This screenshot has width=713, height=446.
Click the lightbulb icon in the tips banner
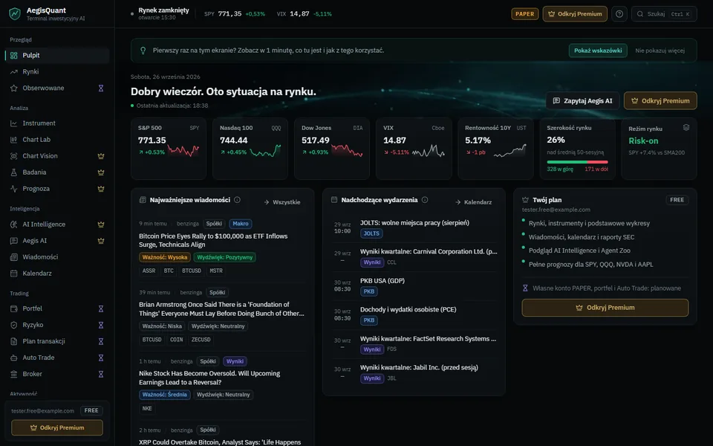[143, 51]
